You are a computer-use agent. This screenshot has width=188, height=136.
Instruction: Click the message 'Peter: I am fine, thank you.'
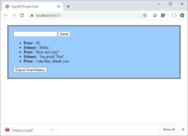(x=46, y=61)
